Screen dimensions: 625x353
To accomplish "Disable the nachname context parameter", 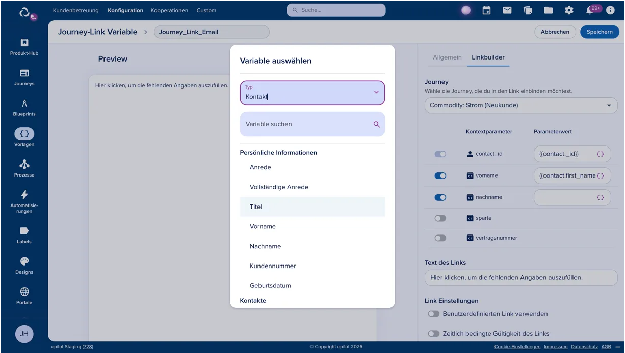I will (440, 197).
